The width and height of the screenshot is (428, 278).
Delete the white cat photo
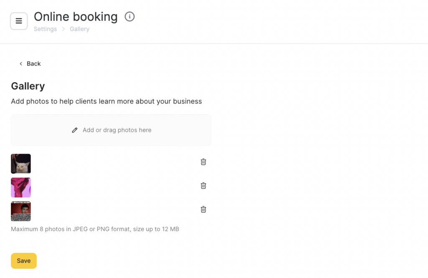click(203, 162)
